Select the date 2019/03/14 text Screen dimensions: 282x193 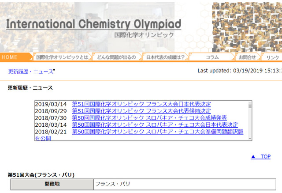click(x=51, y=104)
